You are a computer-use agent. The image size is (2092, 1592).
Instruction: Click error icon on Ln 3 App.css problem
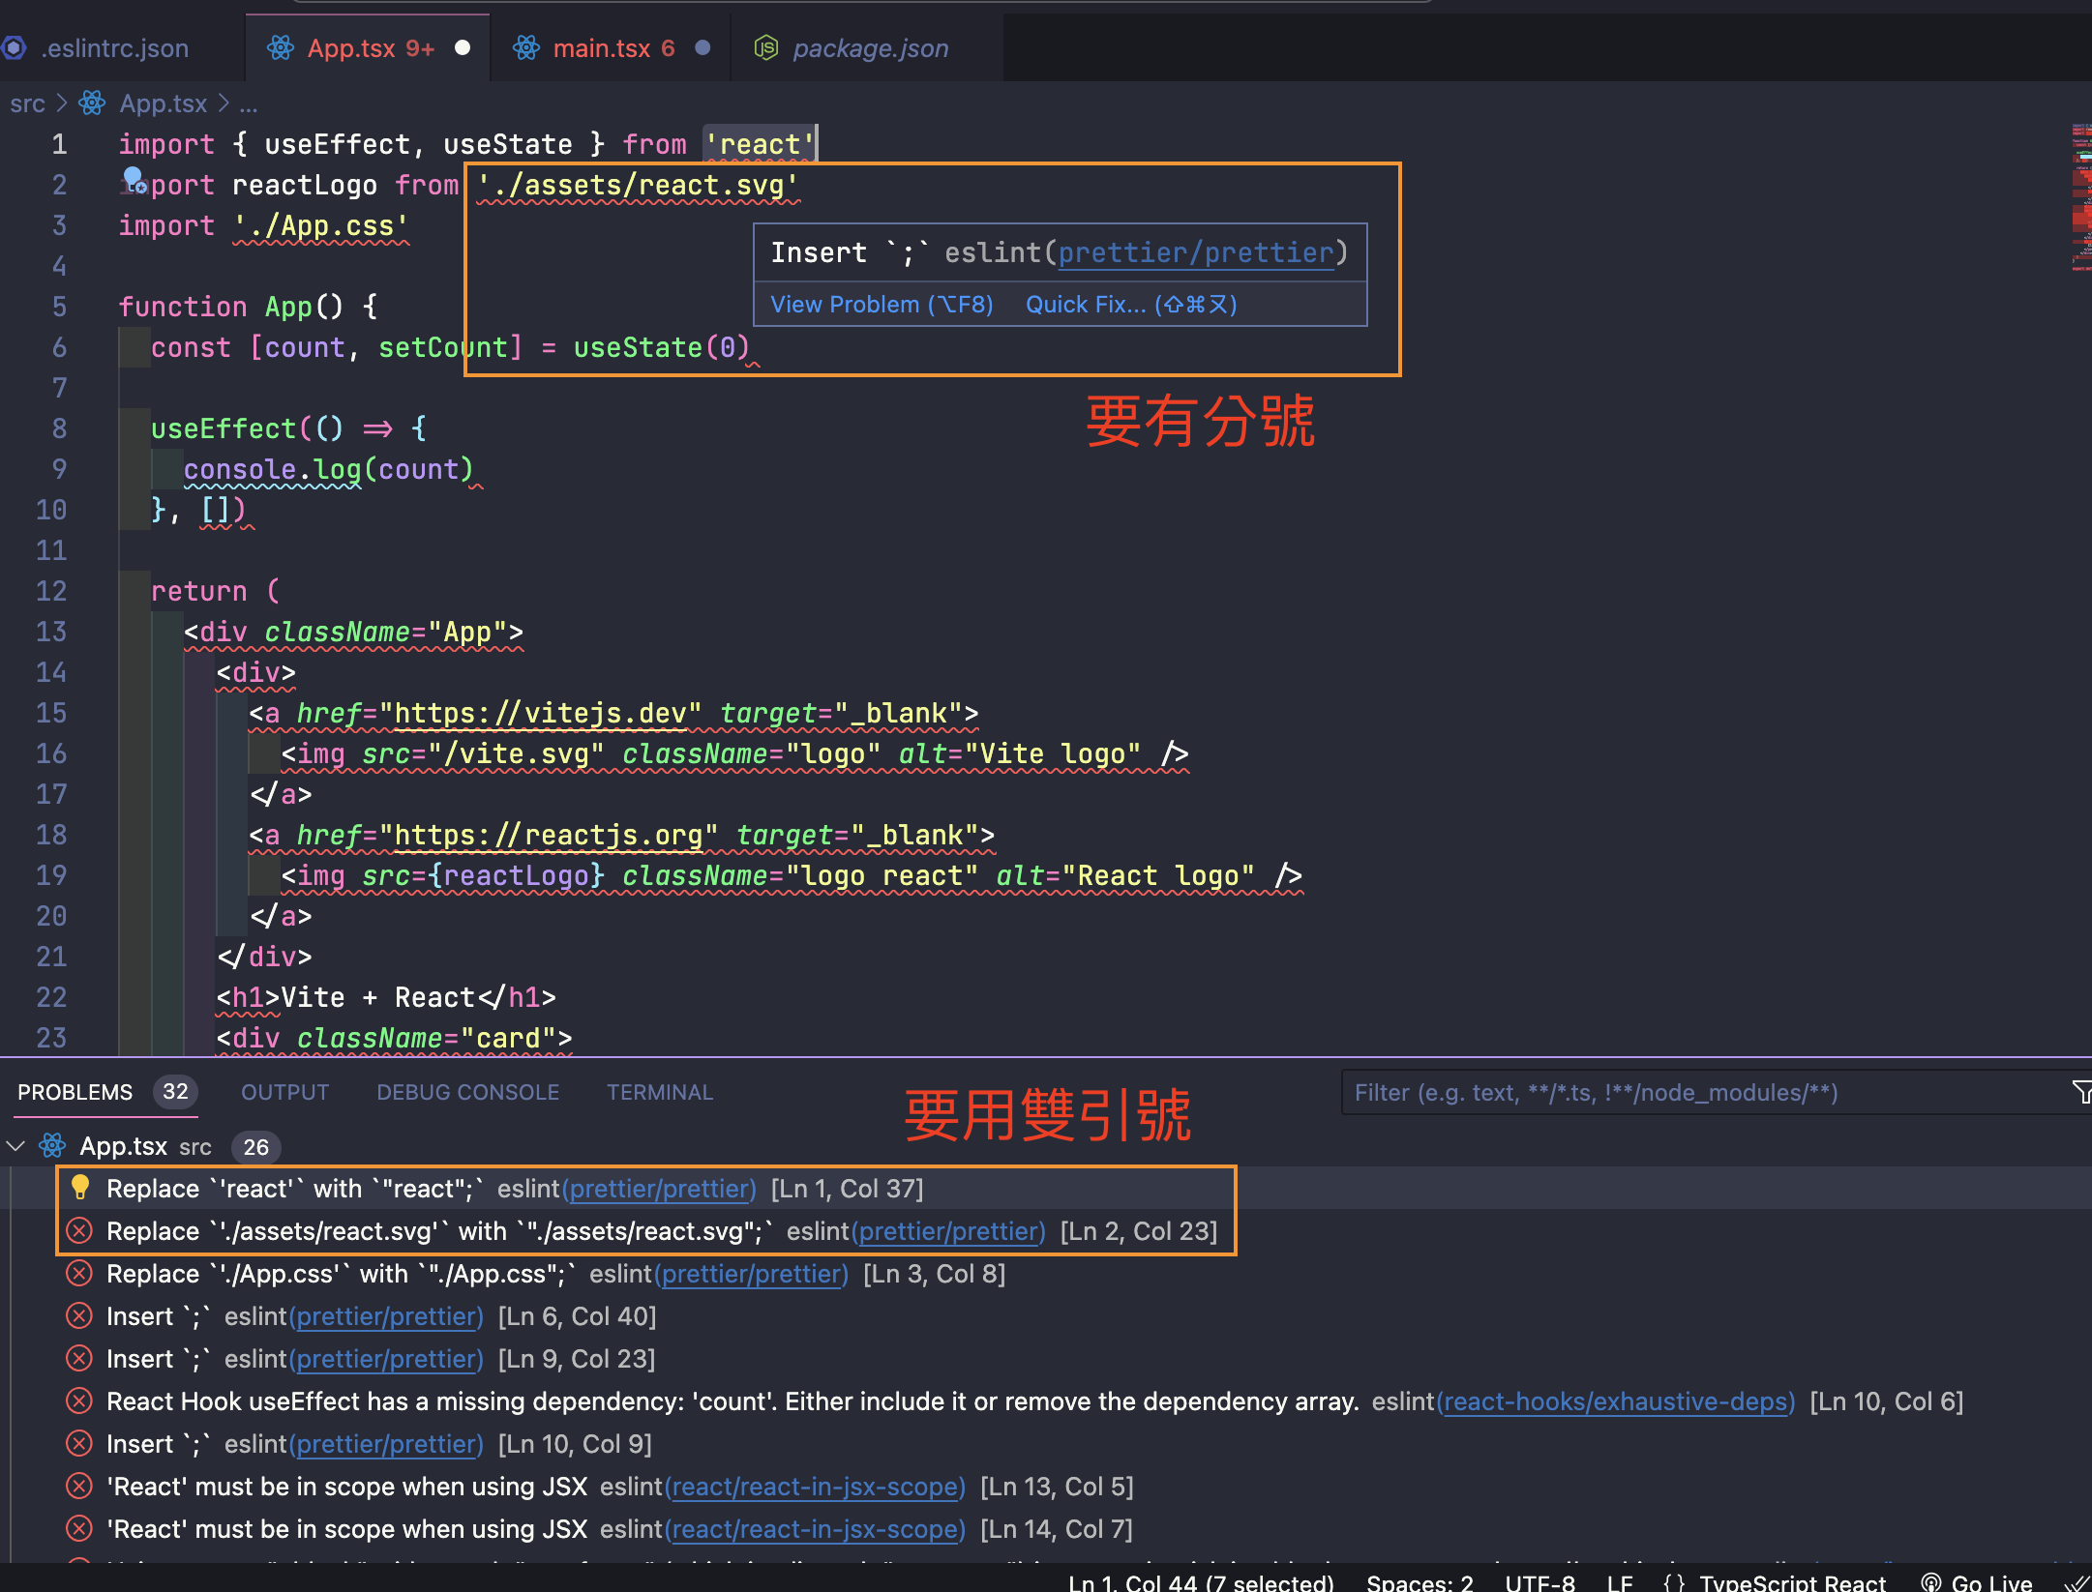click(x=79, y=1274)
